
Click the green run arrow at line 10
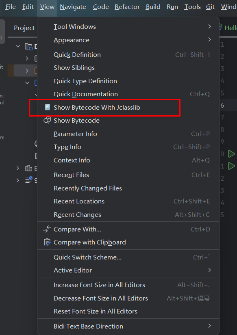pos(231,154)
